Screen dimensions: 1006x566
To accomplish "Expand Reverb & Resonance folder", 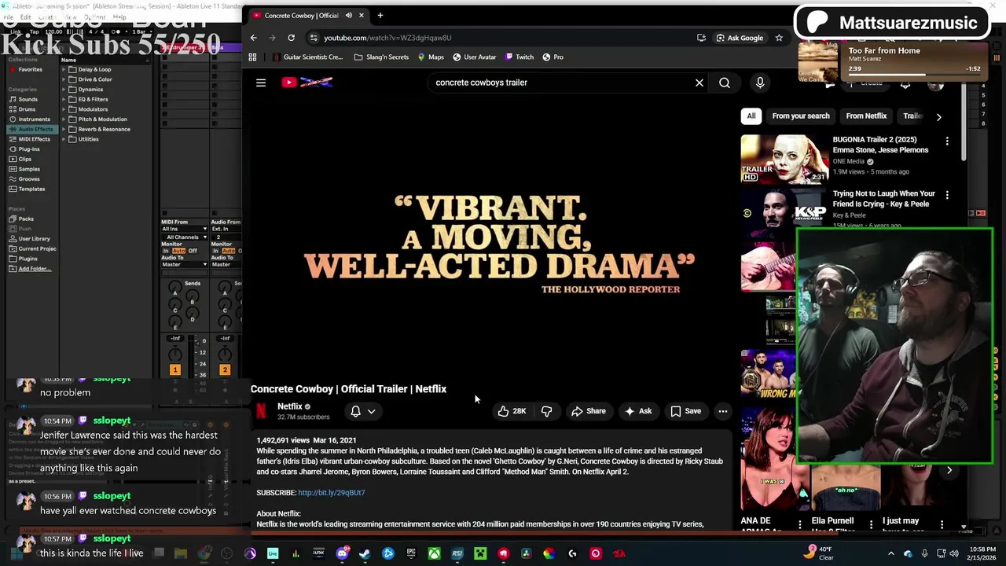I will pyautogui.click(x=63, y=129).
